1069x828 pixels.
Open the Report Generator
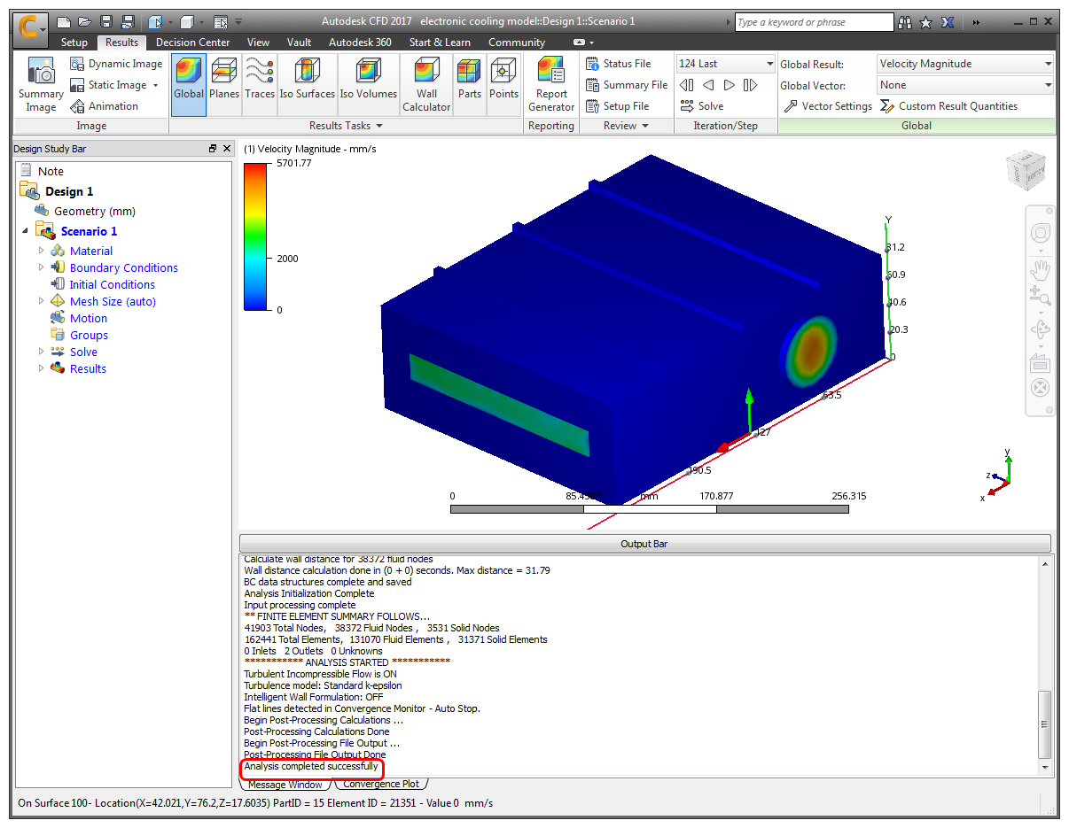[551, 85]
